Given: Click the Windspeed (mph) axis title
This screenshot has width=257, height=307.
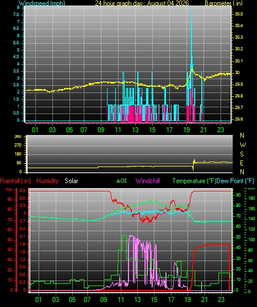Looking at the screenshot, I should 41,3.
